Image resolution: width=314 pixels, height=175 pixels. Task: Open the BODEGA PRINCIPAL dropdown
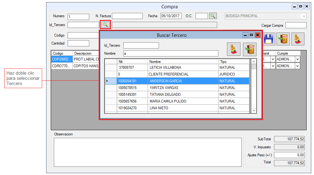coord(304,16)
